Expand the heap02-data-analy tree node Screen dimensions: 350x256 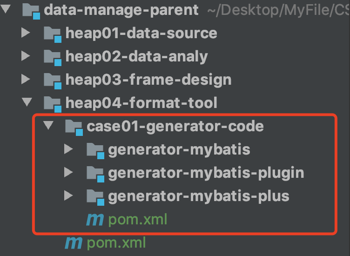(26, 56)
